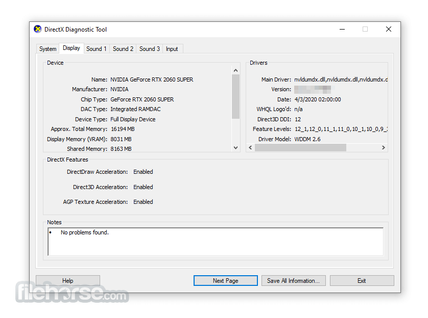Open the Sound 3 tab
This screenshot has width=428, height=318.
click(150, 49)
